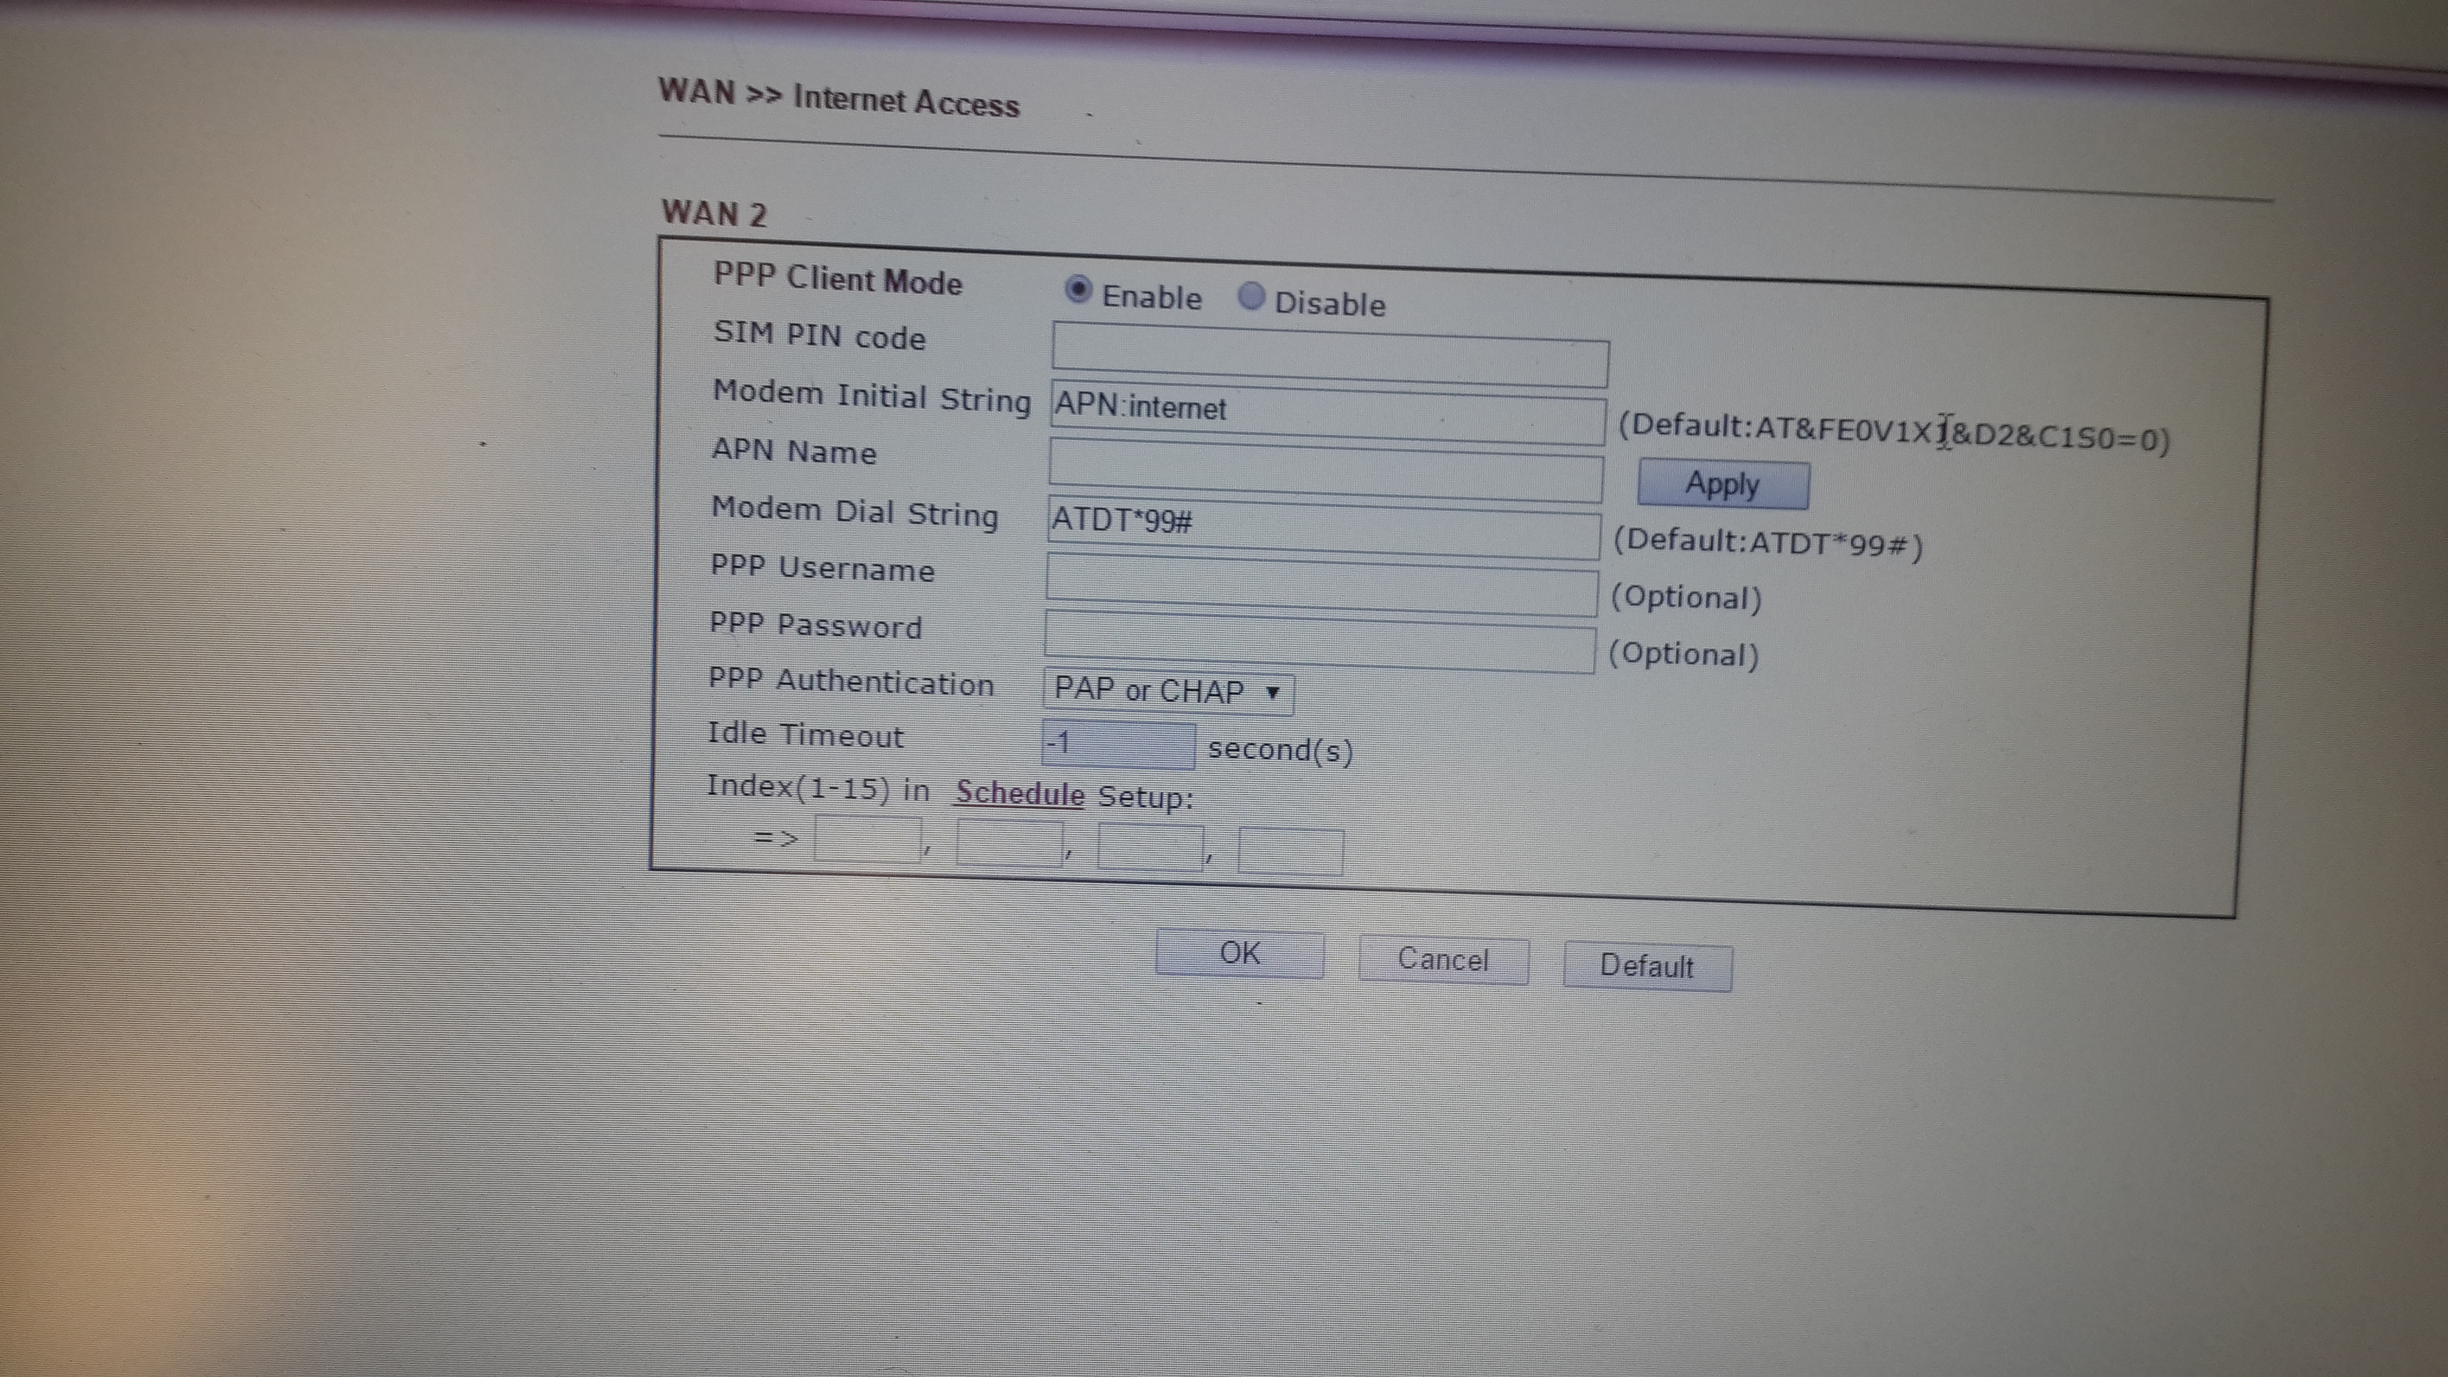Click the PAP or CHAP dropdown arrow
The width and height of the screenshot is (2448, 1377).
click(1273, 693)
